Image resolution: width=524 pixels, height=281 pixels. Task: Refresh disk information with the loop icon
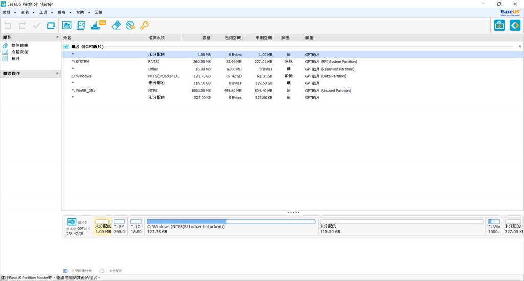click(51, 26)
